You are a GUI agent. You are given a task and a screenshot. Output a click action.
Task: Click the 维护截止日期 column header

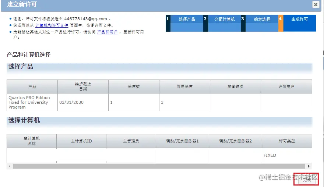(x=83, y=87)
